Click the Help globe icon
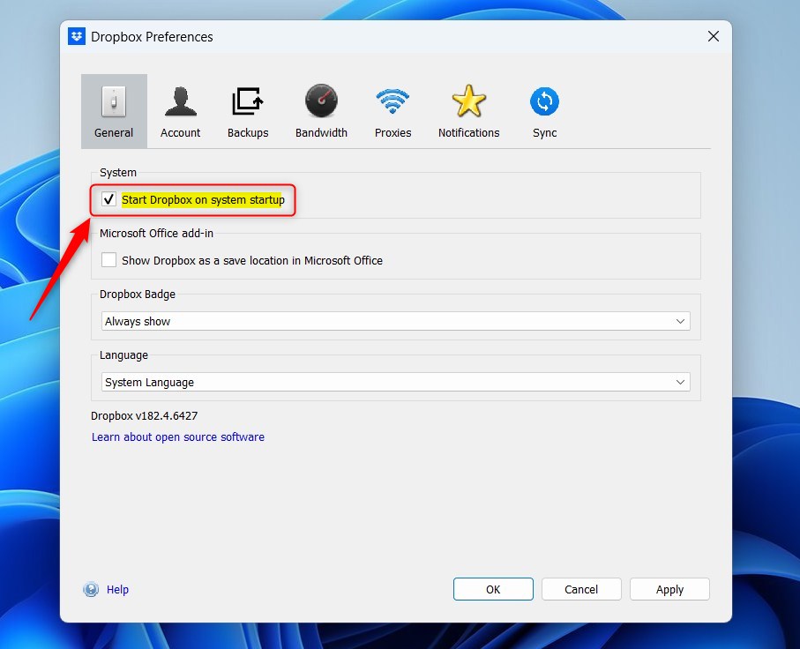Viewport: 800px width, 649px height. [x=91, y=590]
